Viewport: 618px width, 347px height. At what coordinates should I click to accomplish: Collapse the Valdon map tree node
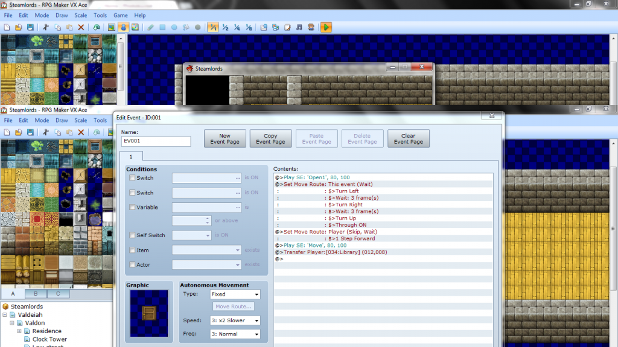pyautogui.click(x=12, y=322)
